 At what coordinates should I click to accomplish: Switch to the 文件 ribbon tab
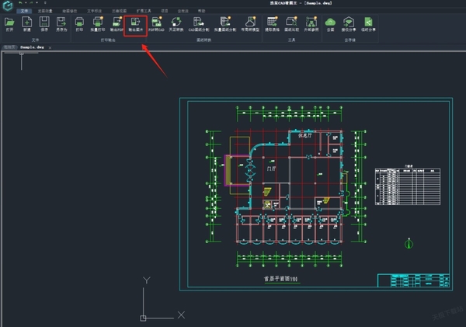point(23,12)
